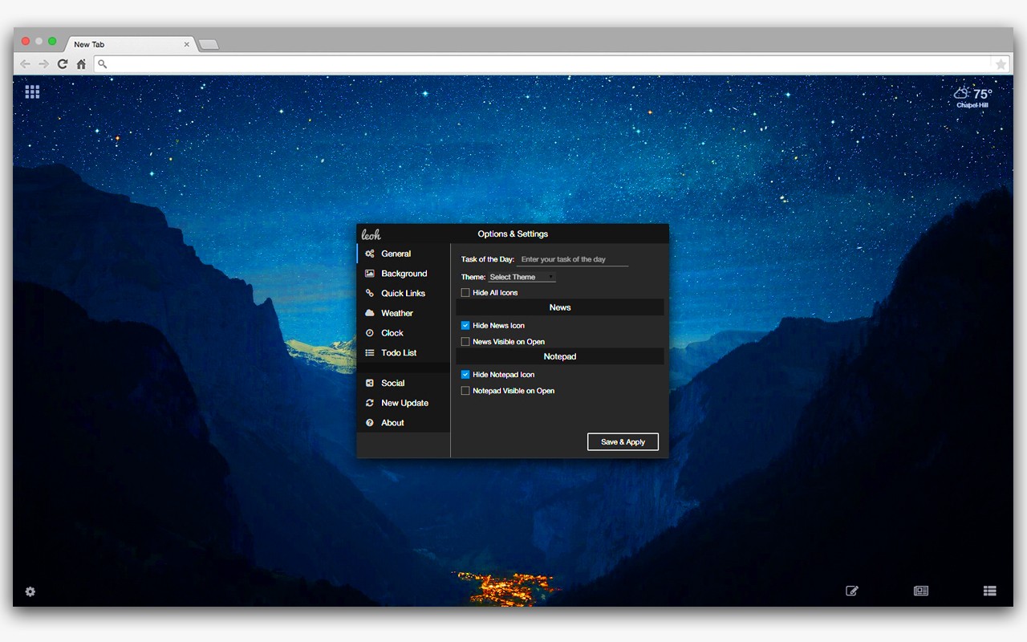Click the settings gear icon

click(x=30, y=591)
